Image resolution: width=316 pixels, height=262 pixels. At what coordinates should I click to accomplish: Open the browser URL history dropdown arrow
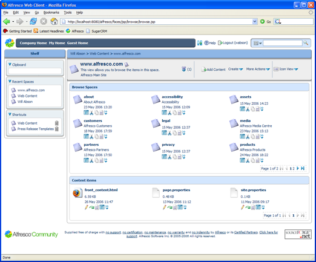tap(255, 21)
